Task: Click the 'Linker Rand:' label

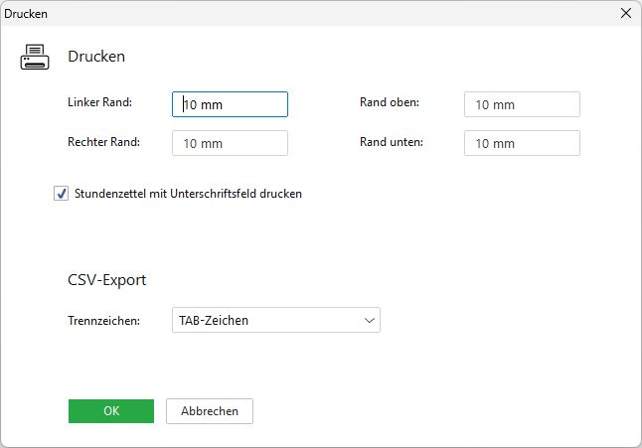Action: 99,102
